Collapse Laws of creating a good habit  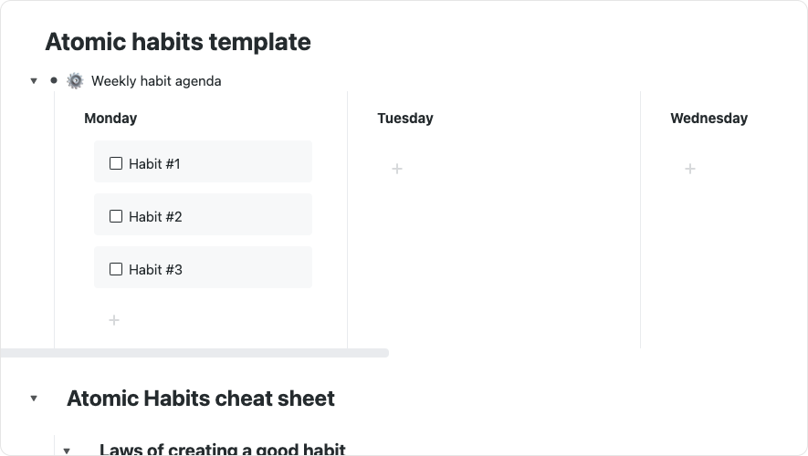pyautogui.click(x=67, y=451)
